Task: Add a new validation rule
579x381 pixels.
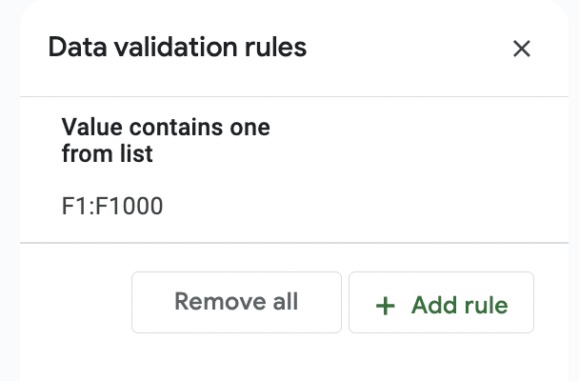Action: [x=441, y=302]
